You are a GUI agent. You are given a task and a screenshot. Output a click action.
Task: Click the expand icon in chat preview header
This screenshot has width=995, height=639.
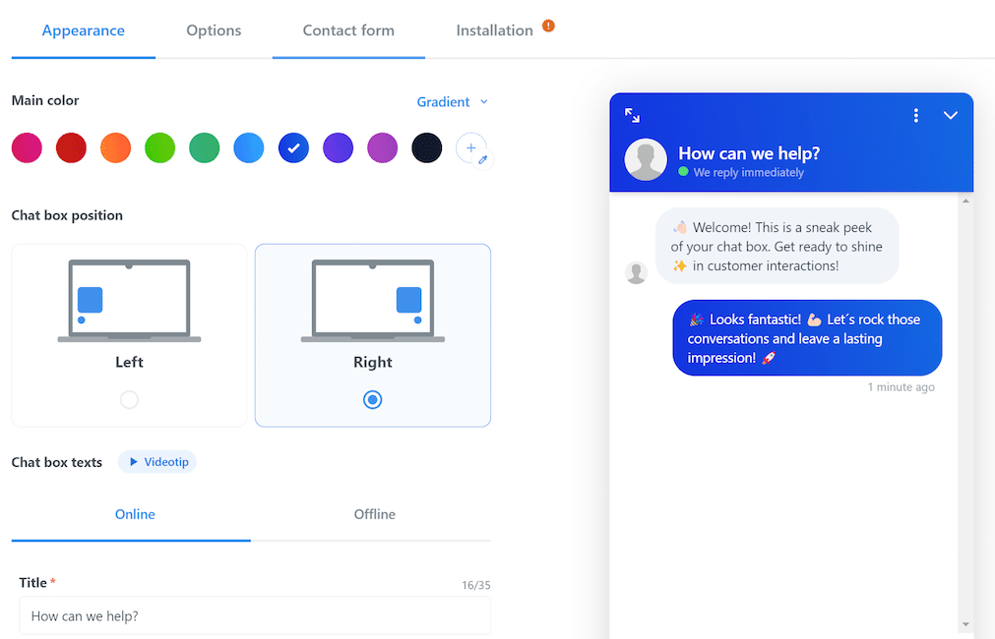pos(632,115)
